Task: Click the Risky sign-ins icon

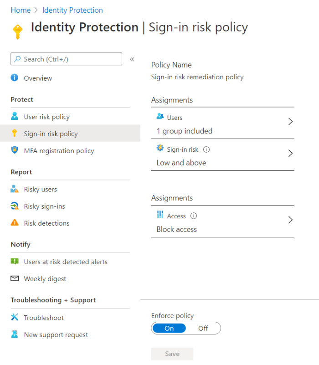Action: 15,206
